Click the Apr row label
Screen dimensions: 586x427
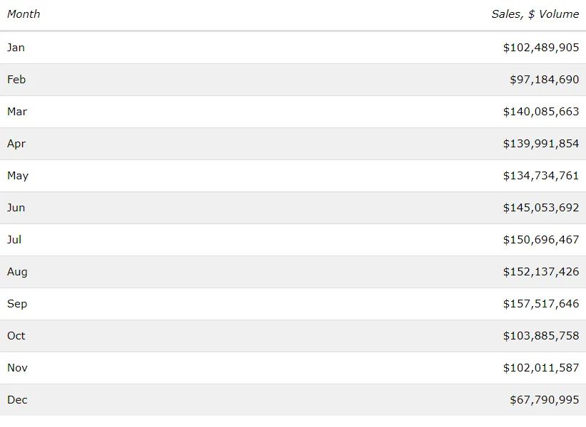(x=16, y=144)
